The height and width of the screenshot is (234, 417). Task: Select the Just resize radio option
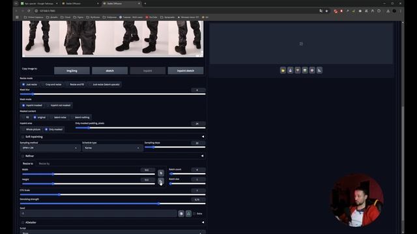coord(29,84)
